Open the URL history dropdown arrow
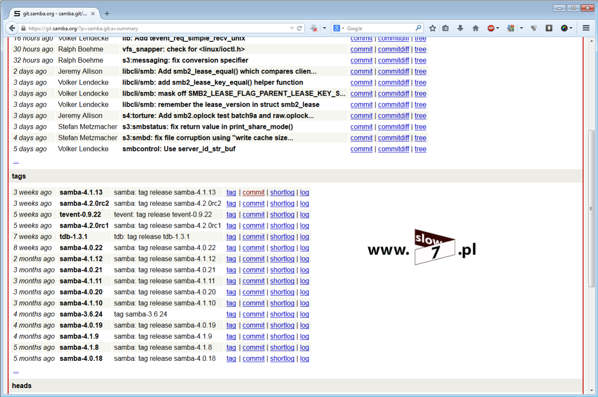 point(292,28)
